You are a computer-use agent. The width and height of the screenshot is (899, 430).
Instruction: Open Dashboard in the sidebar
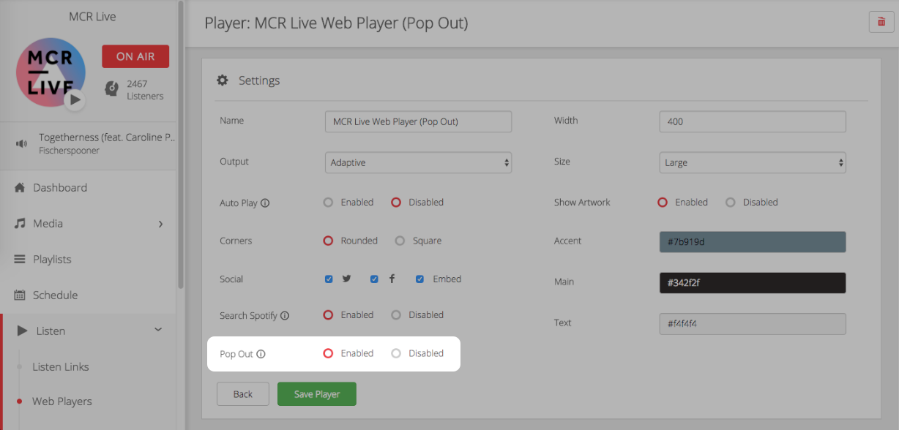pos(60,188)
